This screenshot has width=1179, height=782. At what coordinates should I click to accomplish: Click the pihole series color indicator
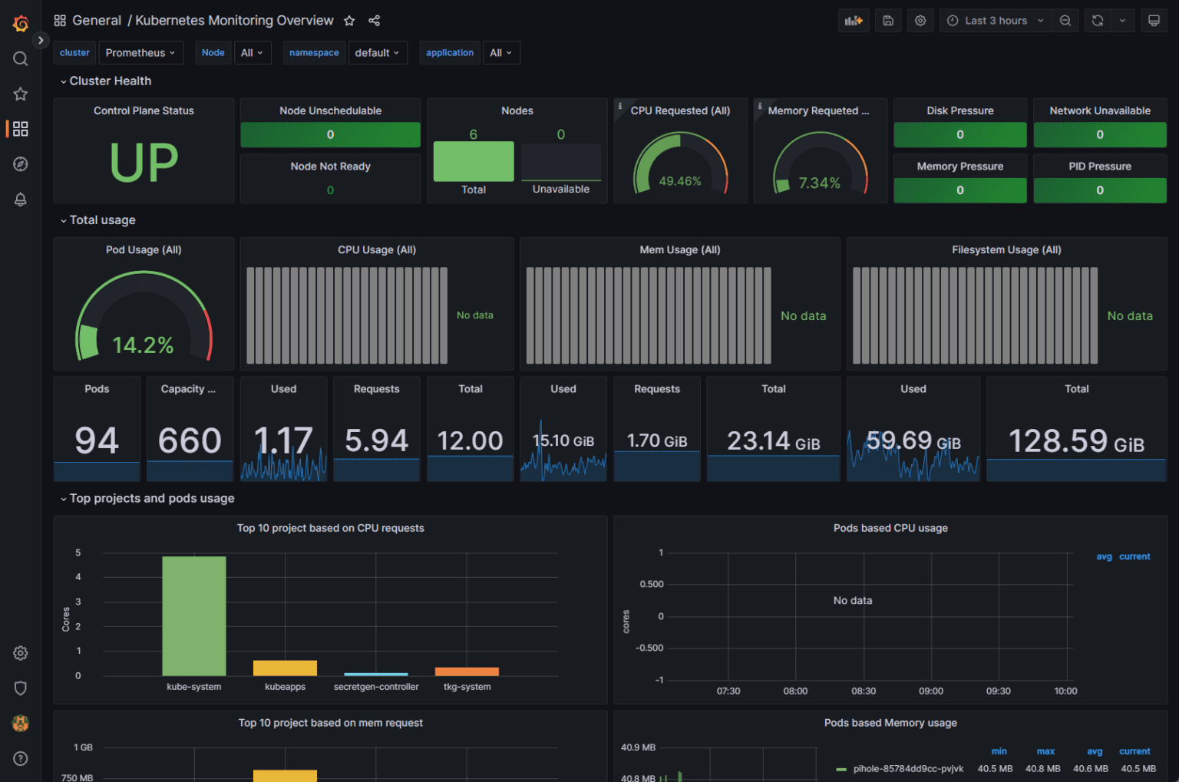click(x=842, y=768)
